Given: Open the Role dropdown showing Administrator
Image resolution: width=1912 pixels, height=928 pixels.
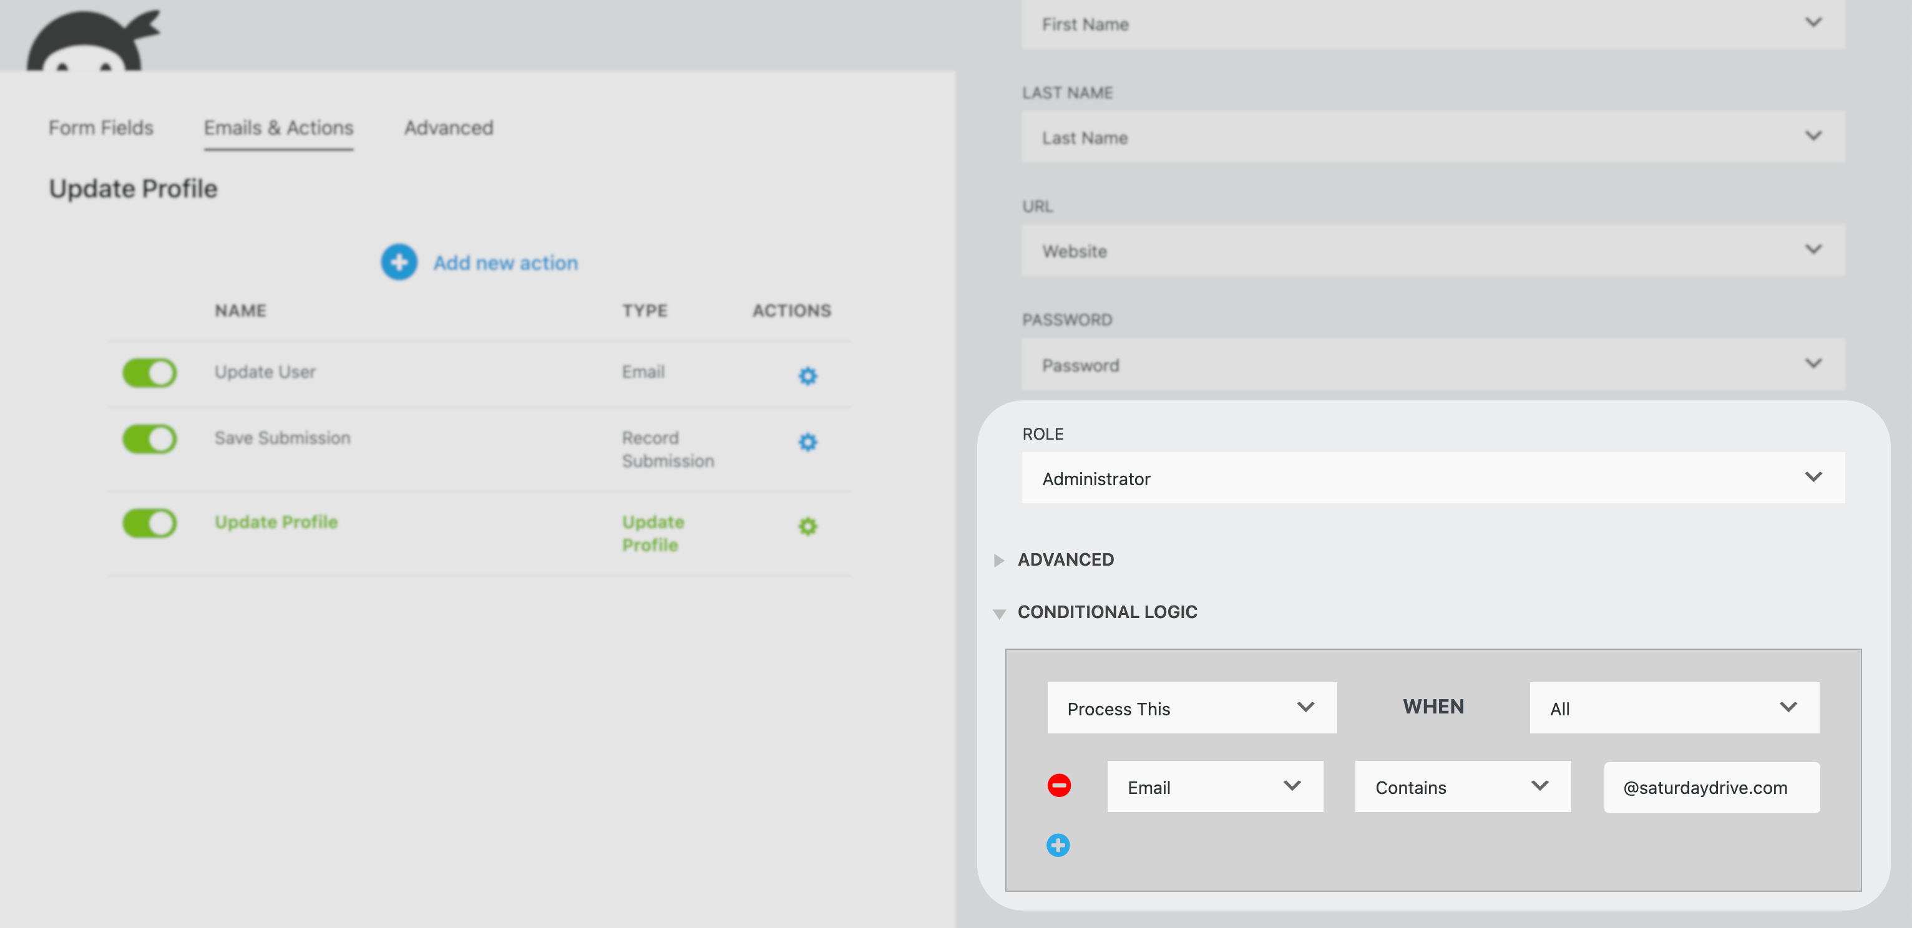Looking at the screenshot, I should pyautogui.click(x=1432, y=478).
